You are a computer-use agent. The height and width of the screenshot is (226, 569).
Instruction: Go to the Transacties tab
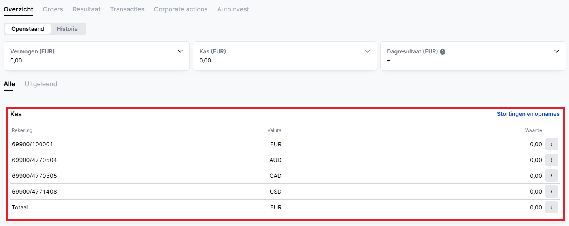pyautogui.click(x=127, y=9)
